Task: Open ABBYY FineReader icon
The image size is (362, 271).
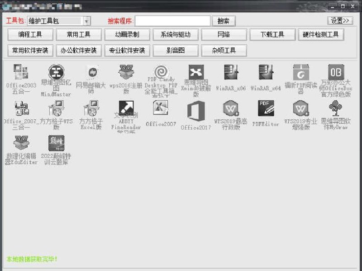Action: 126,107
